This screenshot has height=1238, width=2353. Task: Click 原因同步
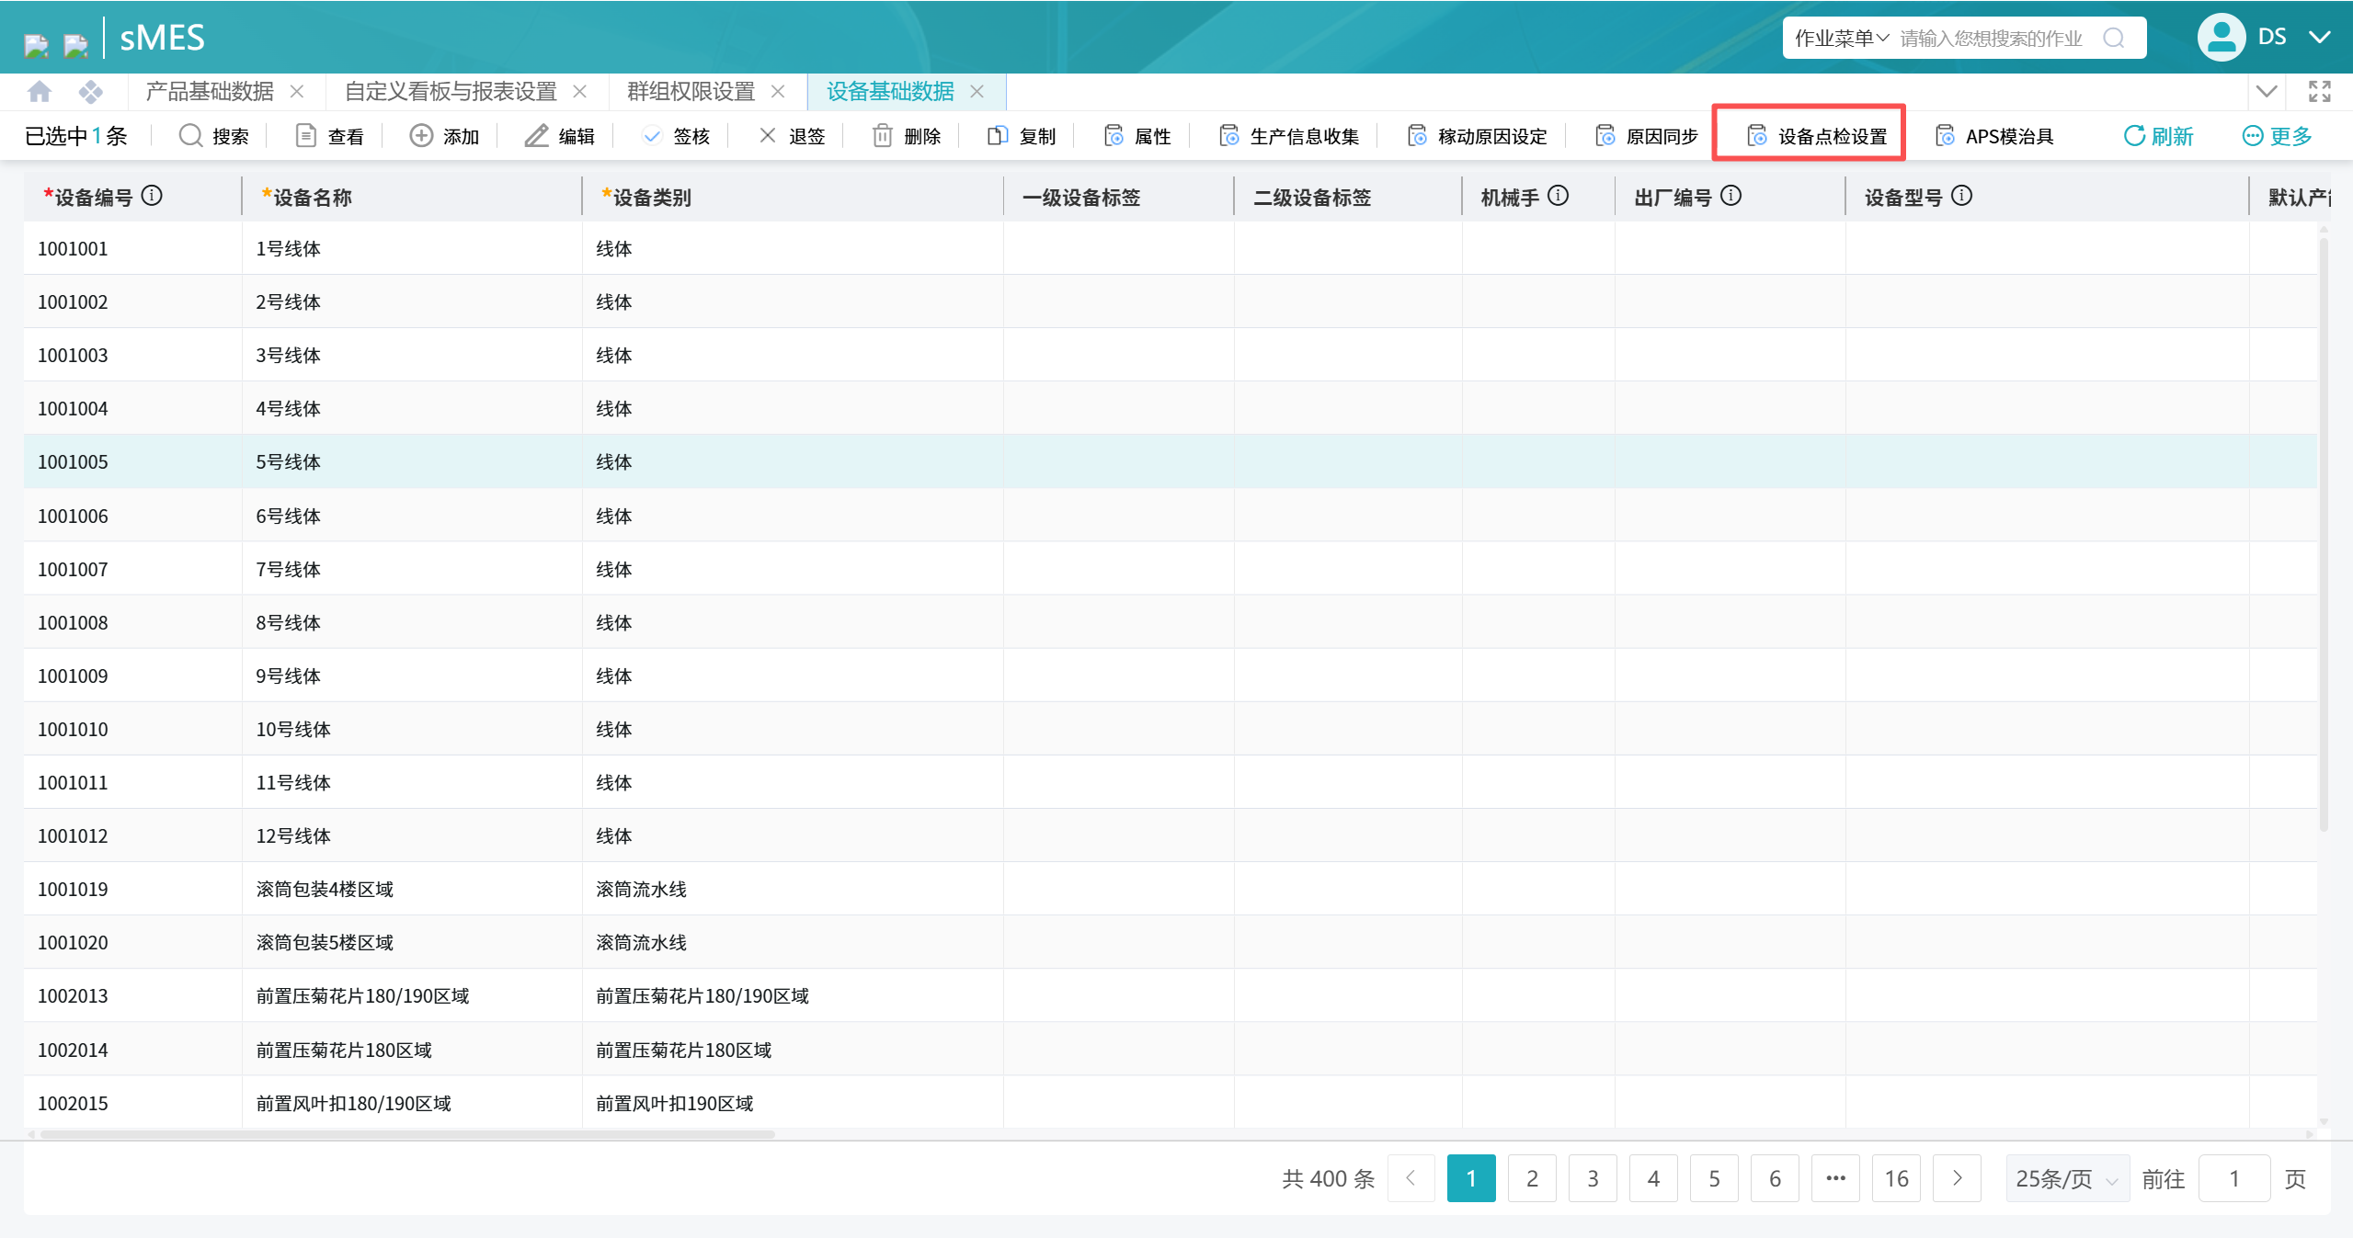pyautogui.click(x=1646, y=136)
